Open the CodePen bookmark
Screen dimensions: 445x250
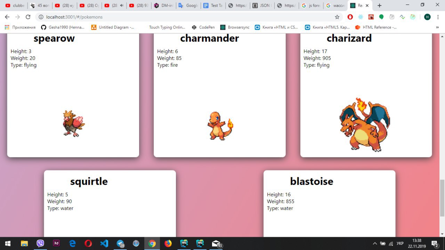tap(203, 27)
